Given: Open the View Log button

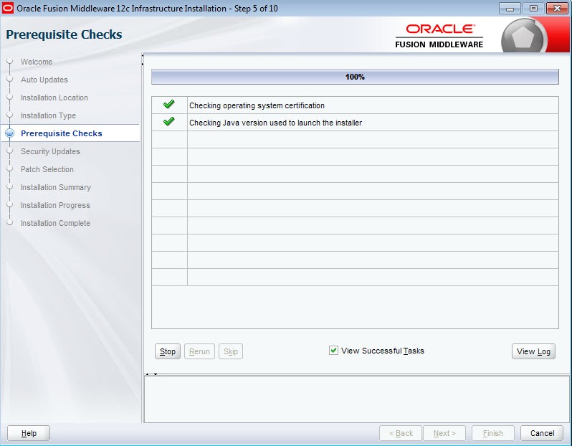Looking at the screenshot, I should pos(533,351).
